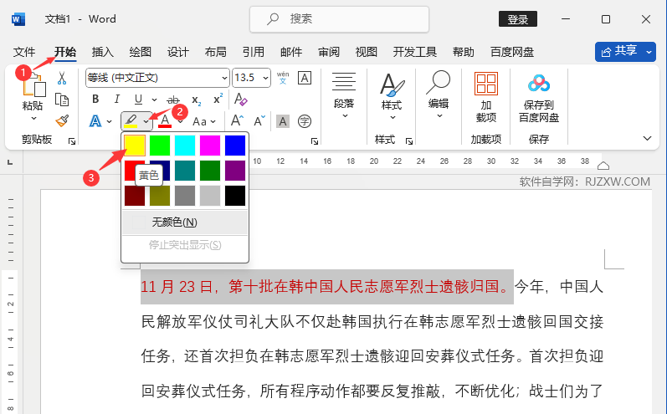The width and height of the screenshot is (667, 414).
Task: Pick the black highlight swatch
Action: pos(235,196)
